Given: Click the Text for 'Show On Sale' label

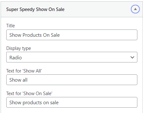Looking at the screenshot, I should (x=29, y=94).
